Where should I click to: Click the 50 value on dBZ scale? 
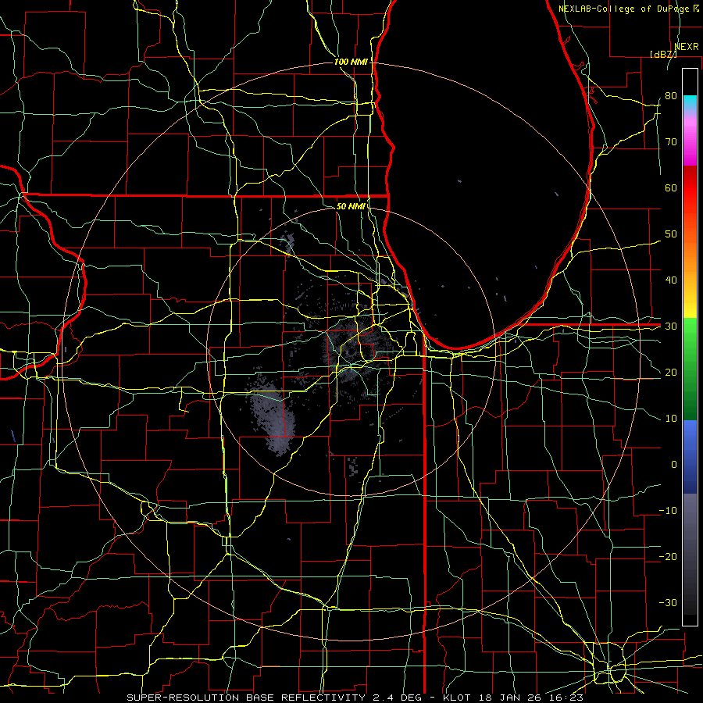click(671, 234)
